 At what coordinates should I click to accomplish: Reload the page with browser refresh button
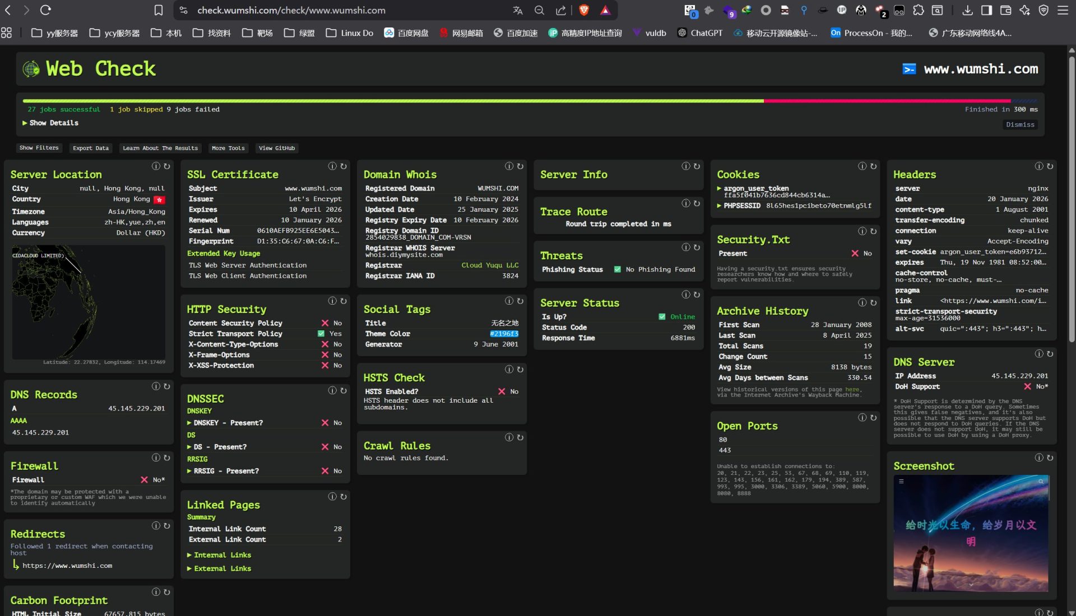point(46,10)
